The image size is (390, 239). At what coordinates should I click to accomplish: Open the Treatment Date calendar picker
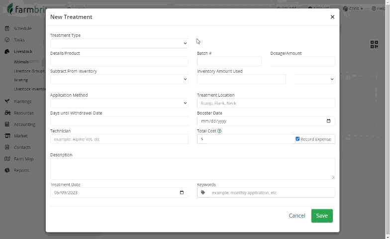pyautogui.click(x=182, y=193)
